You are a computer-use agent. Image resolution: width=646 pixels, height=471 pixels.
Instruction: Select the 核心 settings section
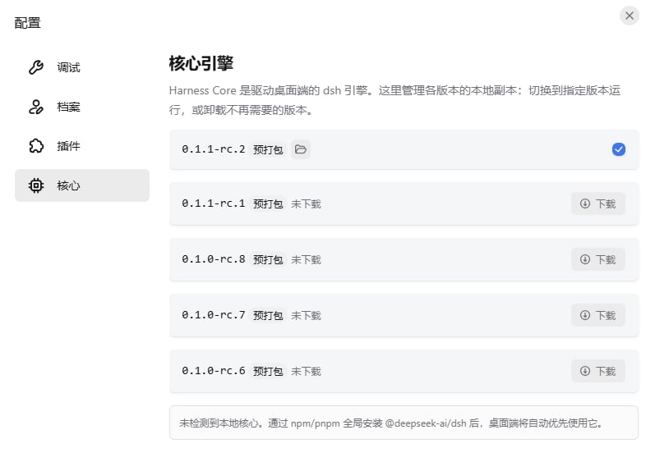pos(82,185)
